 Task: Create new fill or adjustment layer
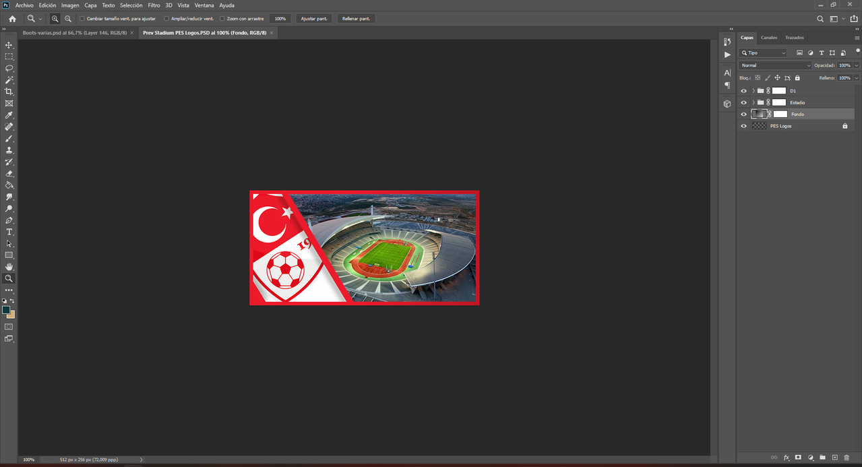811,458
